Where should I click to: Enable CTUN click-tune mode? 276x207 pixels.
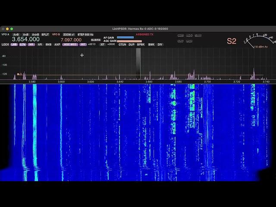click(x=122, y=44)
